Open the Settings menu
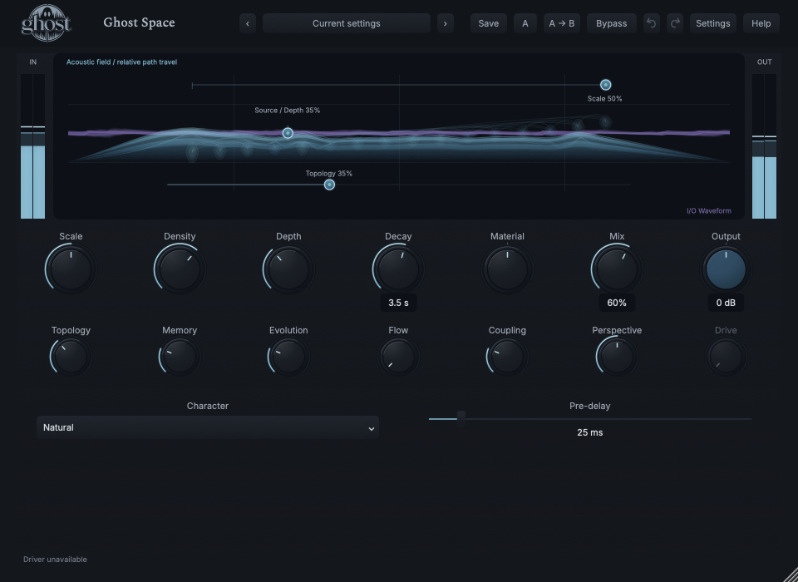 pyautogui.click(x=712, y=23)
